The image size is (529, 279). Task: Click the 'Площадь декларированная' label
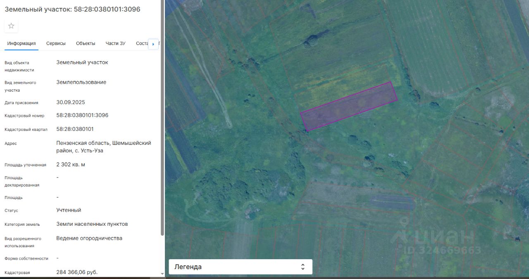click(22, 181)
